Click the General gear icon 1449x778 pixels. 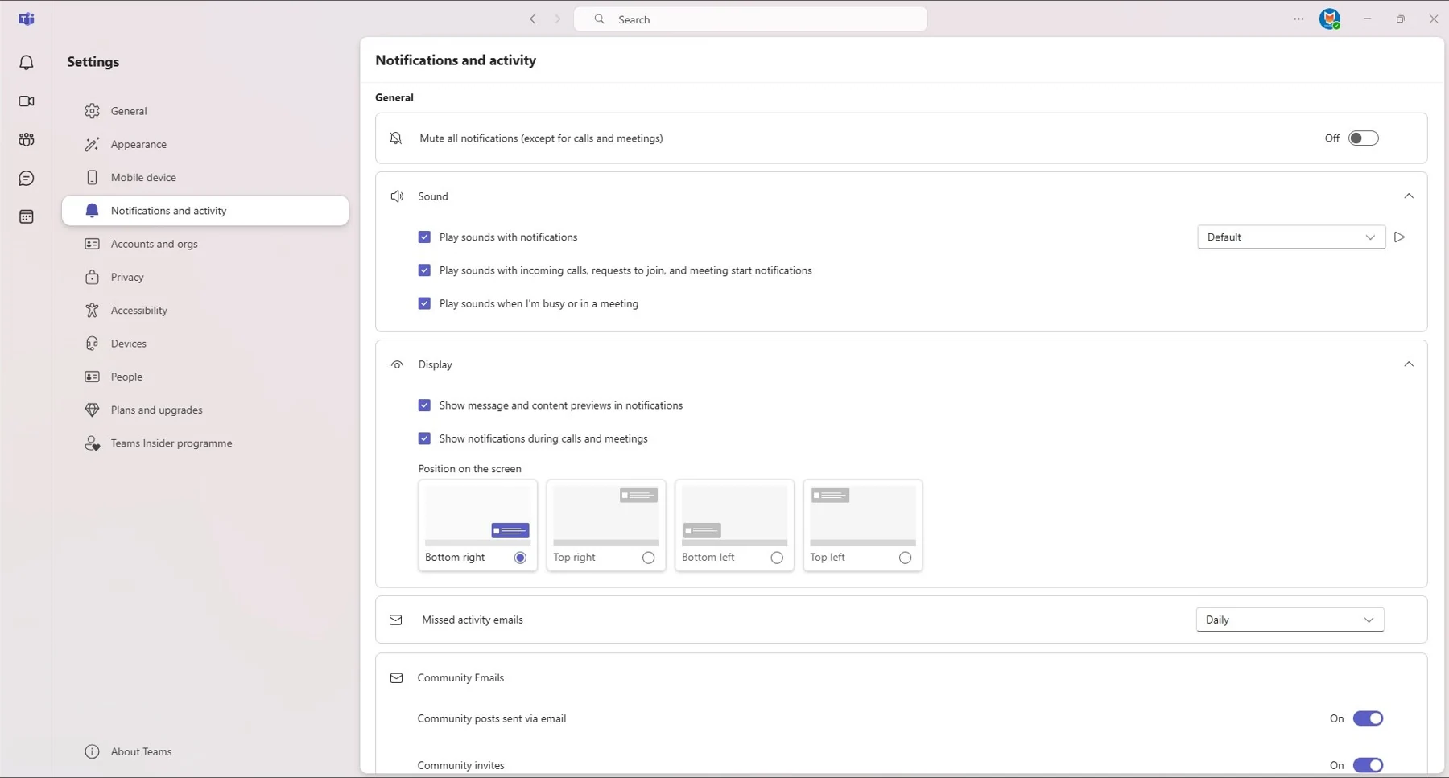(93, 111)
